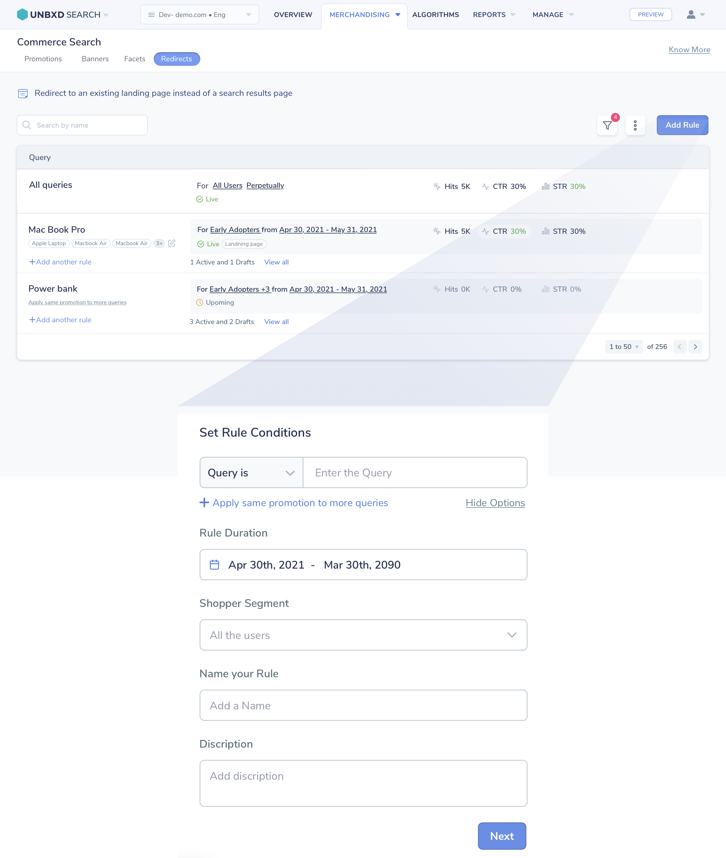The width and height of the screenshot is (726, 858).
Task: Click the edit pencil icon beside Mac Book Pro tags
Action: pos(172,243)
